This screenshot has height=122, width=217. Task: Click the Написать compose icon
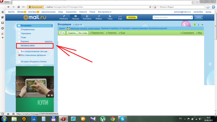[64, 16]
